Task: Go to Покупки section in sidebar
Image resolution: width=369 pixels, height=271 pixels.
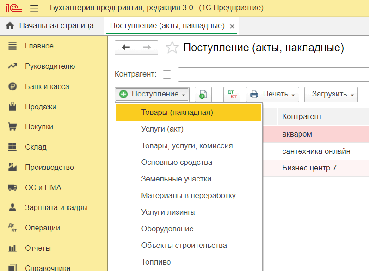Action: (39, 127)
